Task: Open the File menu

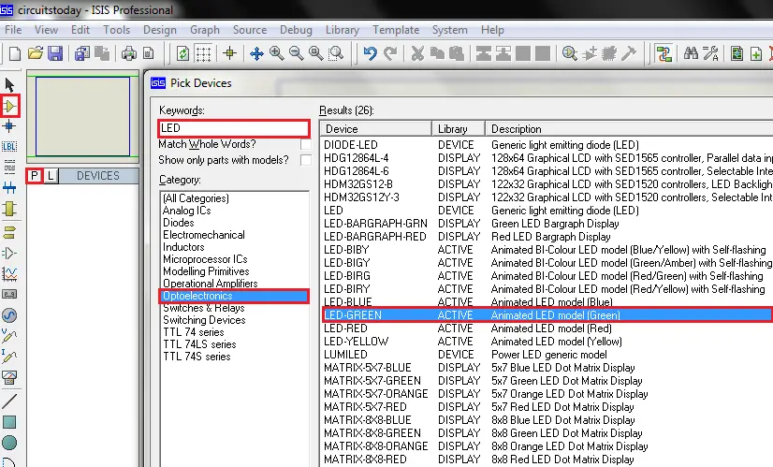Action: 13,30
